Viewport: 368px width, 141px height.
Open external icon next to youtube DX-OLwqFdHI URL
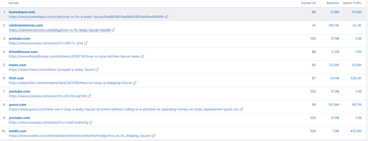point(89,96)
